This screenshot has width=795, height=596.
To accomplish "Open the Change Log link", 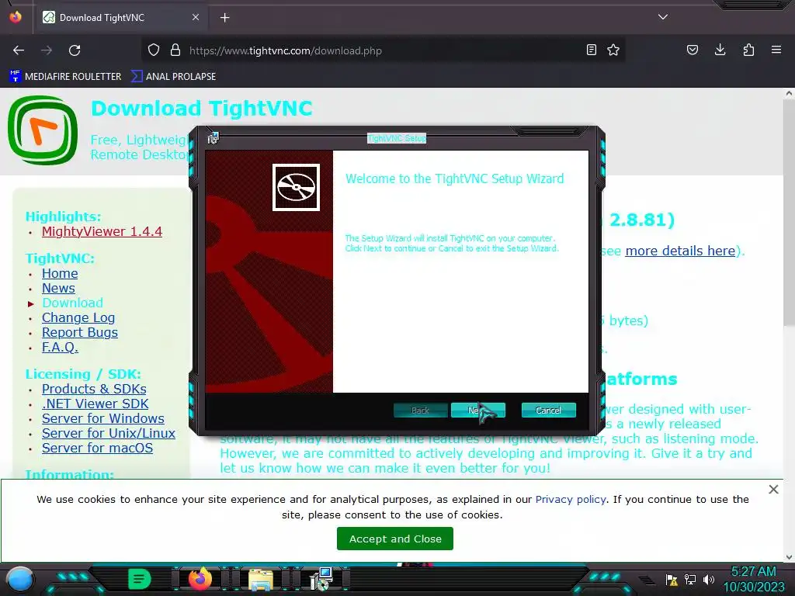I will point(78,317).
